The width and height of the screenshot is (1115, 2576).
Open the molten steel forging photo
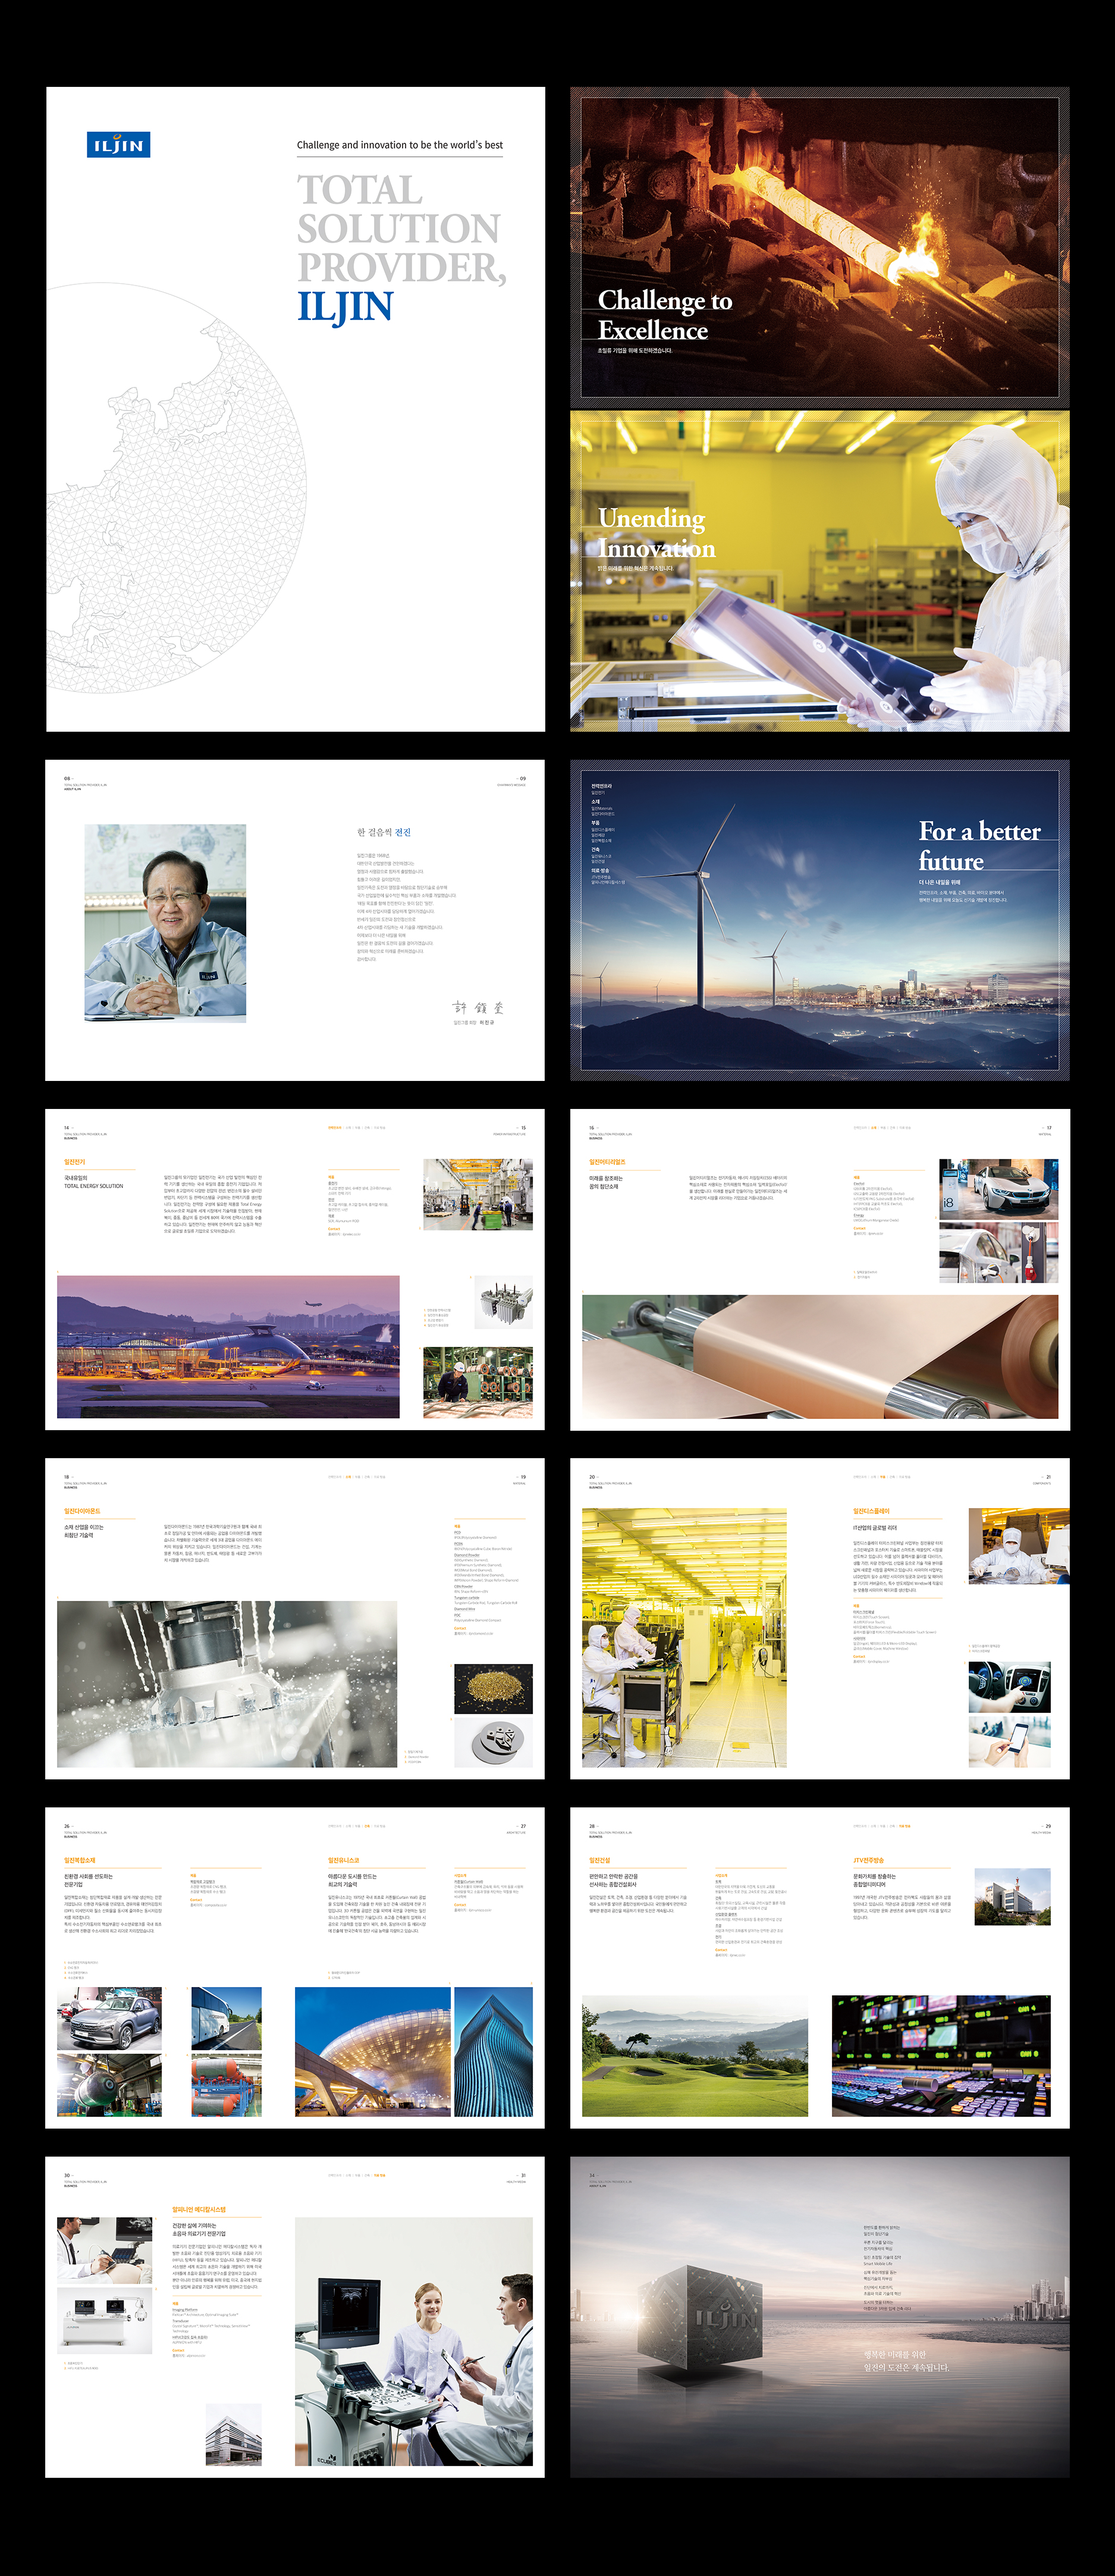click(x=820, y=246)
